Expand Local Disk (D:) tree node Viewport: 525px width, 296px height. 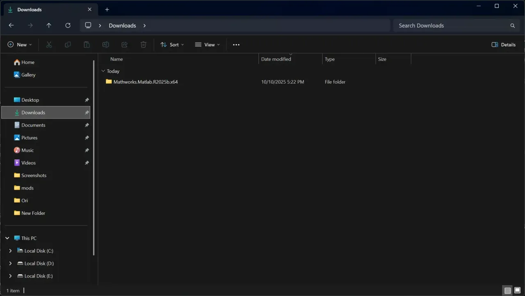(x=10, y=264)
